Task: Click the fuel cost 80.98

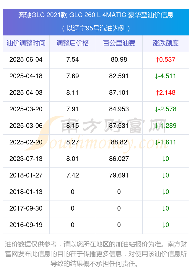Action: tap(119, 59)
